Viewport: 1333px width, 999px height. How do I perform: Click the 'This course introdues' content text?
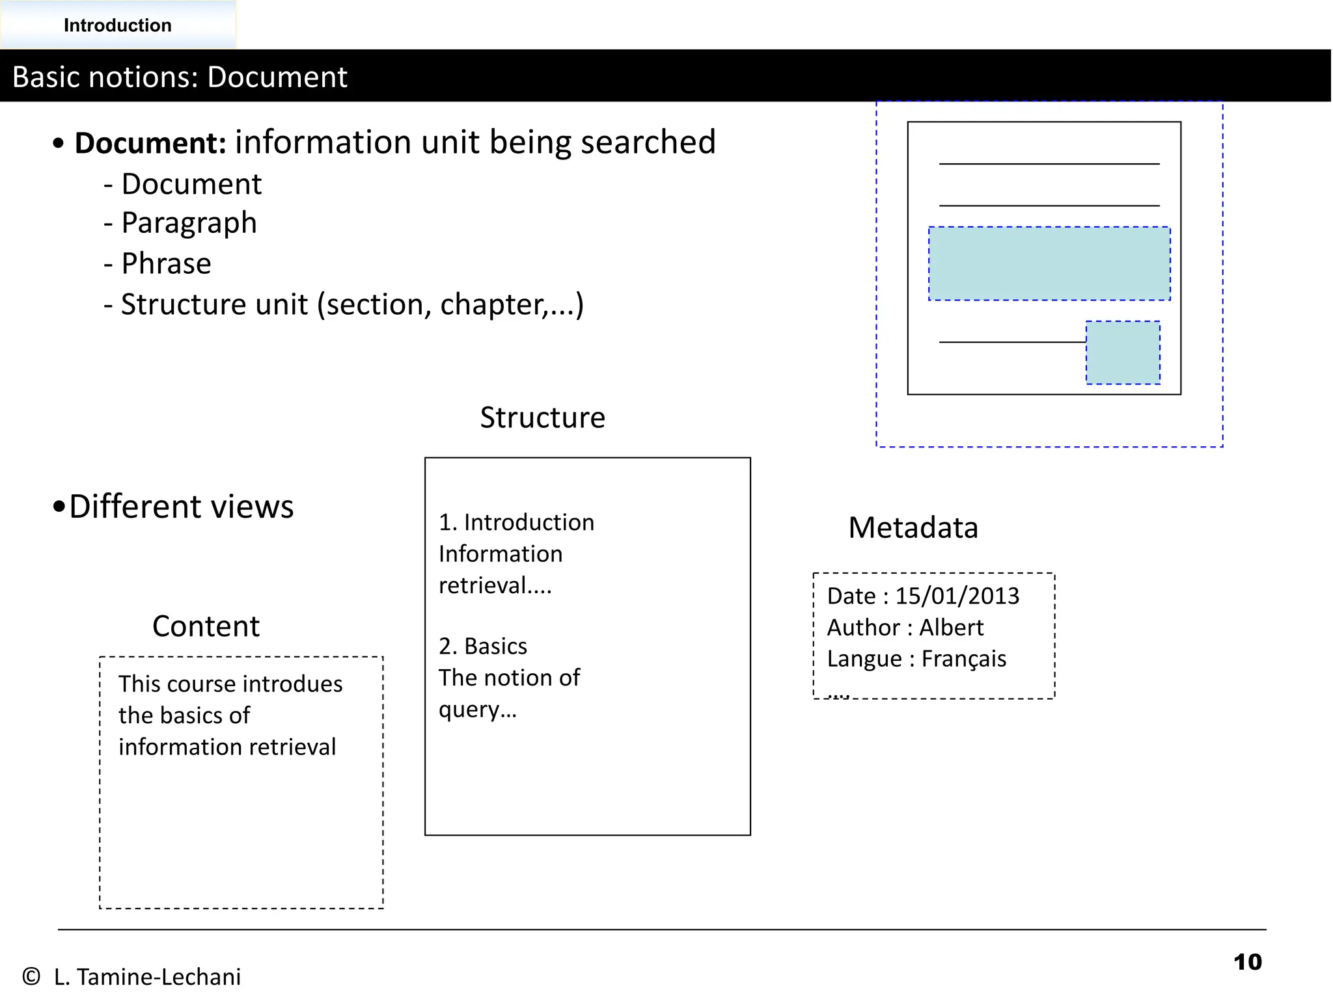click(x=230, y=684)
